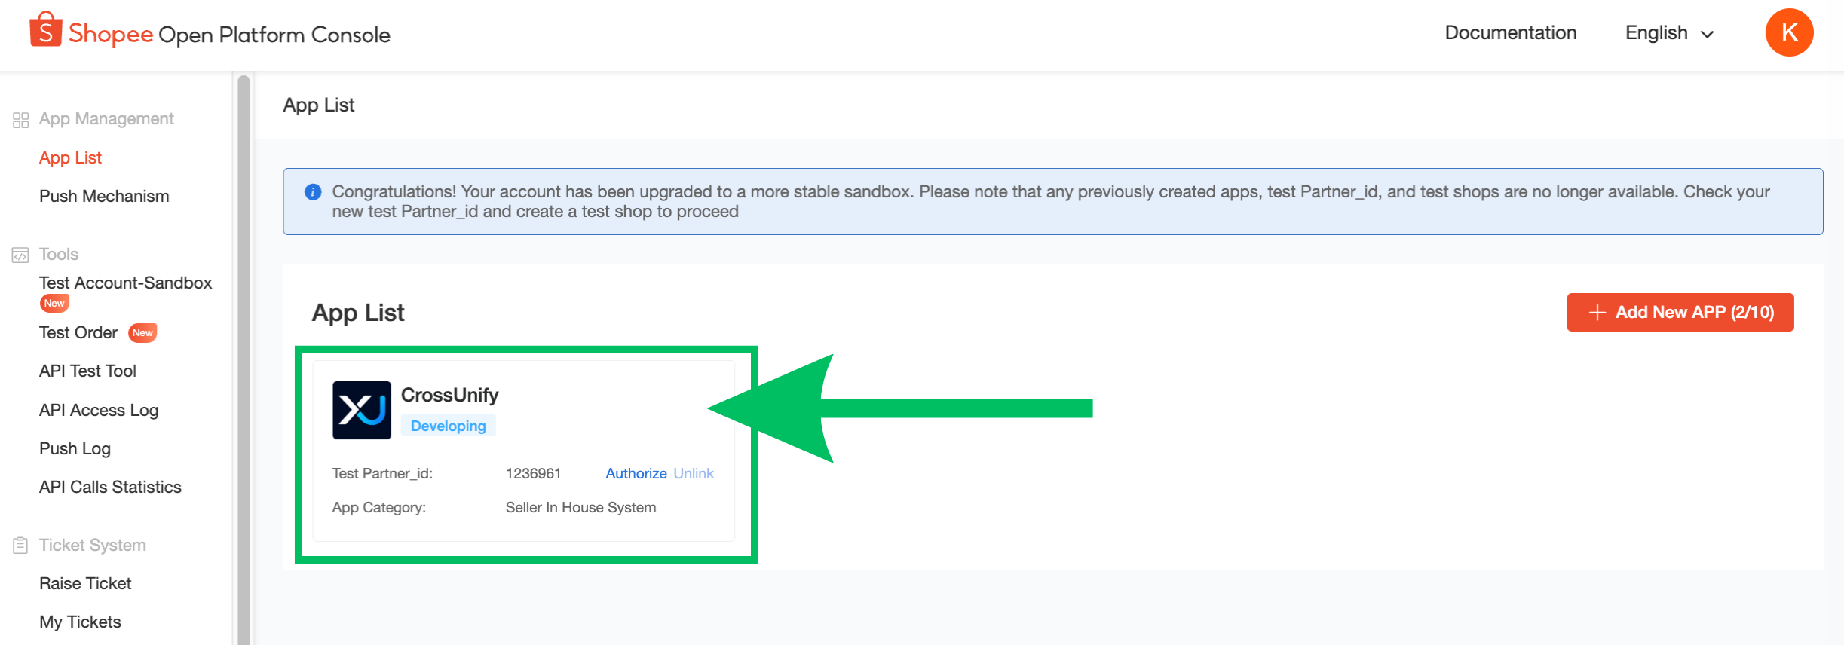Open Push Log page

coord(75,448)
